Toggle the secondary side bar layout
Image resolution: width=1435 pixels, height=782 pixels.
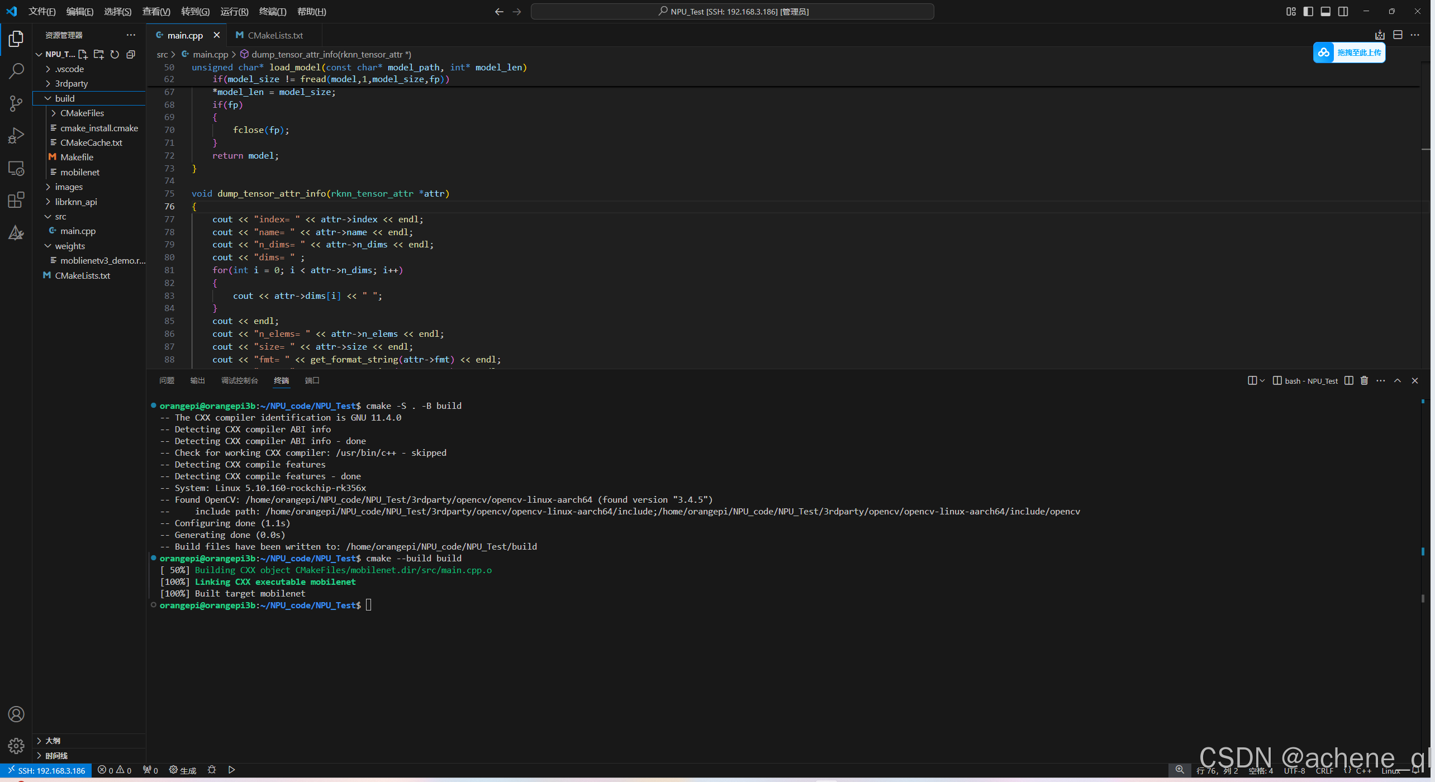(1343, 11)
